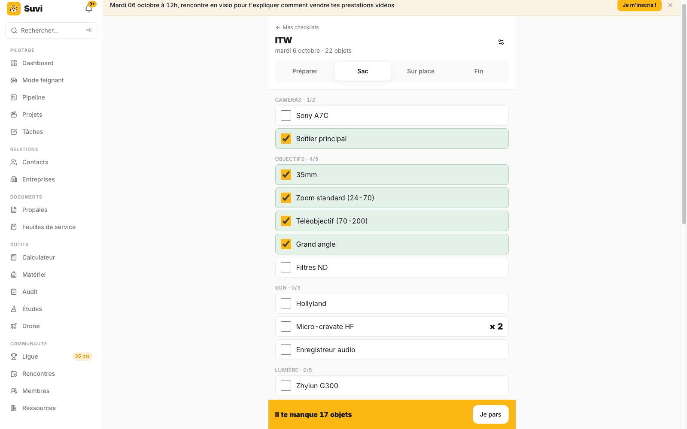Viewport: 687px width, 429px height.
Task: Click the Je m'inscris ! button
Action: [x=639, y=5]
